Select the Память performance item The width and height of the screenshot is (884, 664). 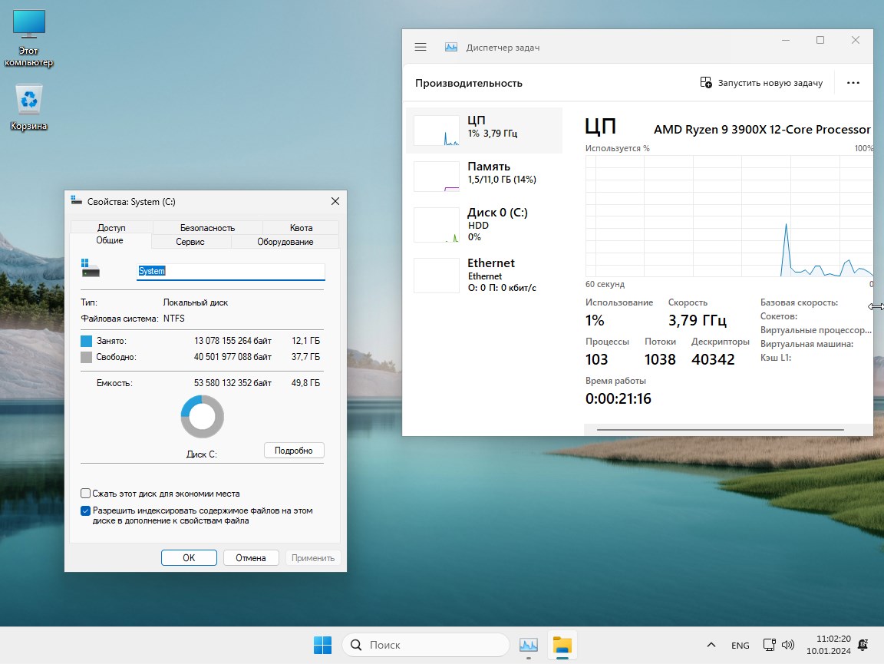[484, 173]
